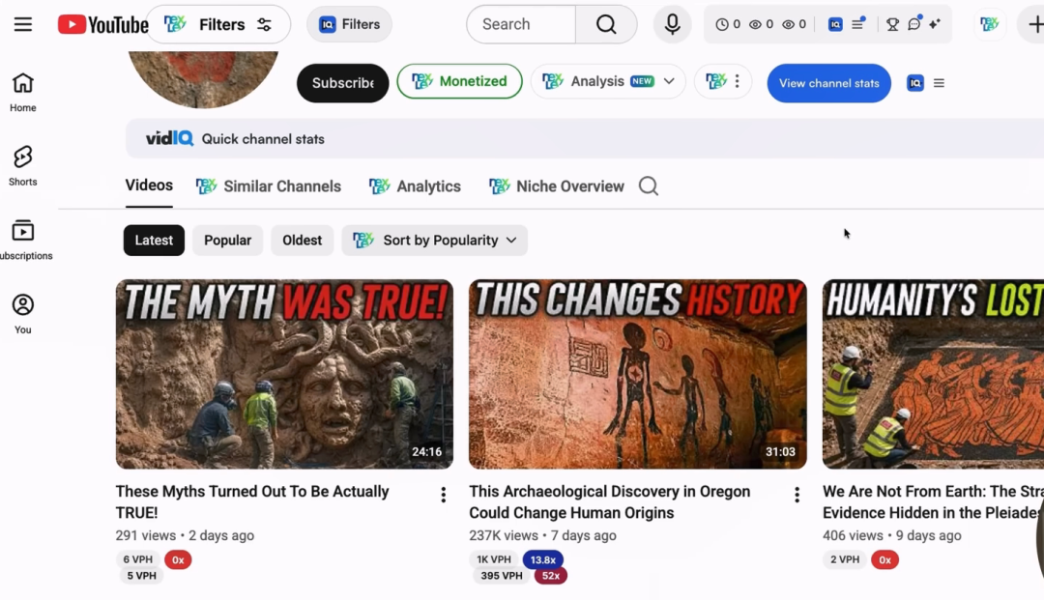The height and width of the screenshot is (600, 1044).
Task: Start voice search with the microphone
Action: (673, 24)
